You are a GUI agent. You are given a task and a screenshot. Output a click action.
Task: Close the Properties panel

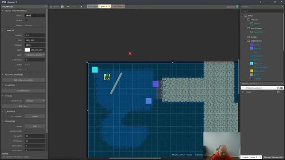(x=46, y=6)
